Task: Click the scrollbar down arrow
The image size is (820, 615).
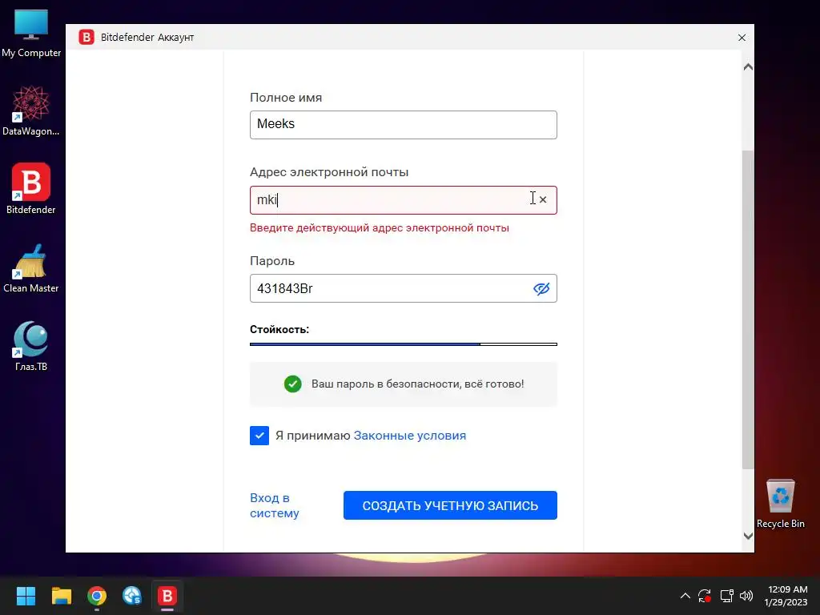Action: coord(748,536)
